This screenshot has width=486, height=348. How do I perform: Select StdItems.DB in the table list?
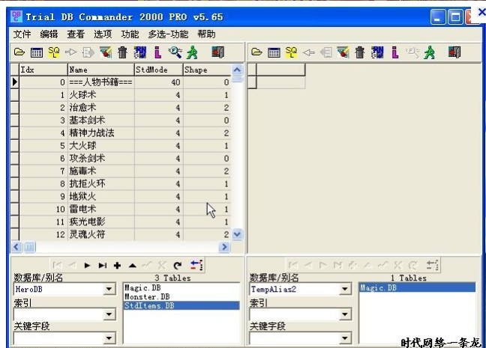(181, 305)
